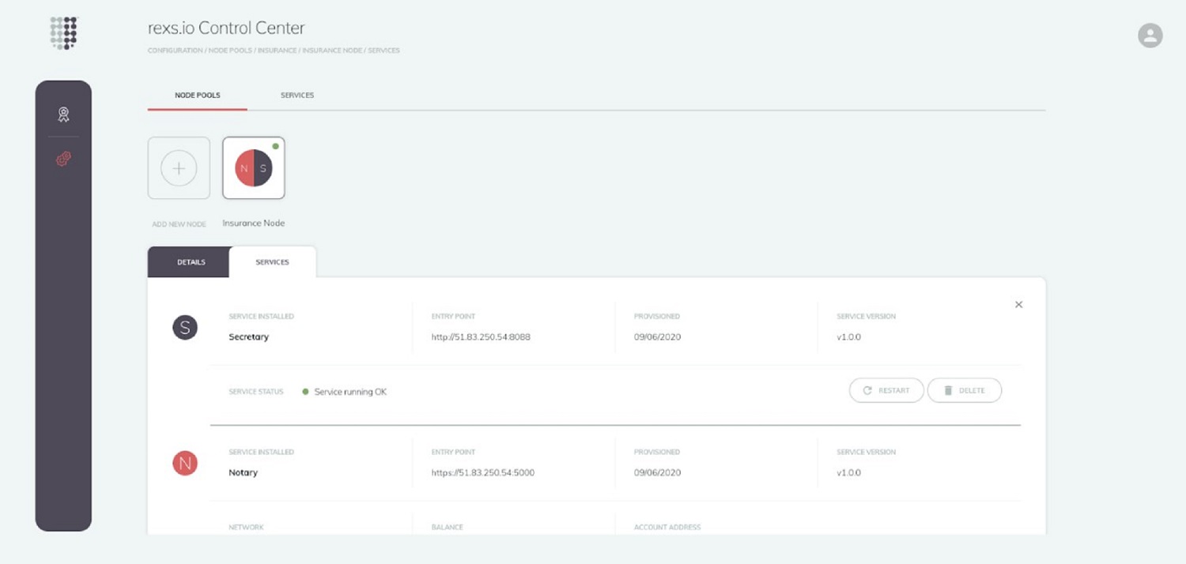Open the Details tab of the node
This screenshot has width=1186, height=564.
coord(191,262)
